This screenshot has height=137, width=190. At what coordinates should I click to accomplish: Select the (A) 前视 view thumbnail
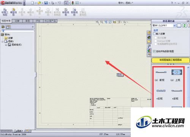(161, 72)
